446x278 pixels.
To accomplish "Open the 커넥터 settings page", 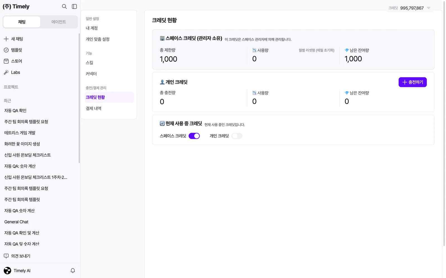I will [109, 74].
